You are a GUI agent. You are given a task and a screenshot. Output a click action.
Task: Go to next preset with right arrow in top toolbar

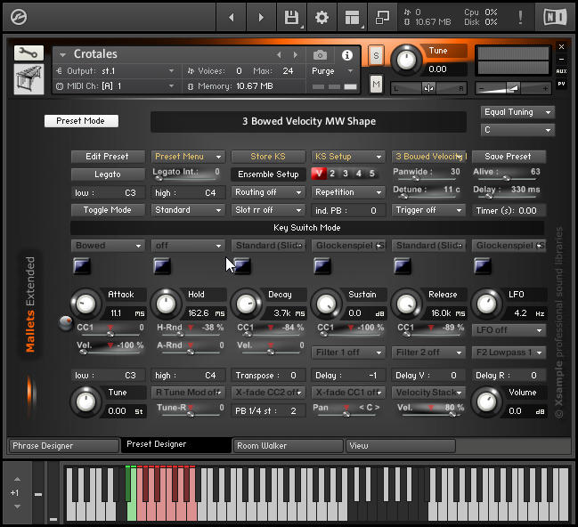pyautogui.click(x=261, y=17)
